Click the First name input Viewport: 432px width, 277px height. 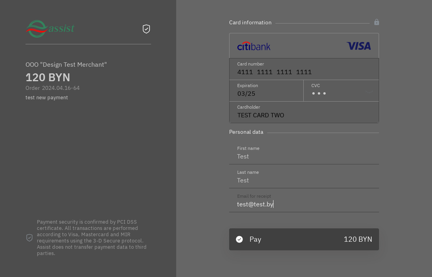click(x=304, y=156)
